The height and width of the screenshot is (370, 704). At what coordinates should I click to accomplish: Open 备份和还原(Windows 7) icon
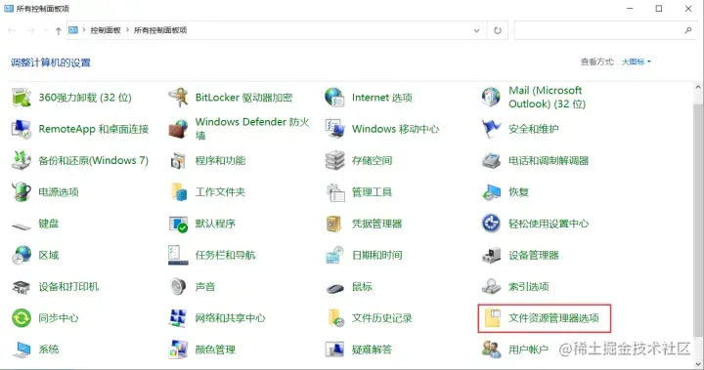tap(22, 160)
